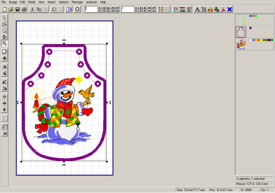Click the four-arrow move tool
Viewport: 275px width, 193px height.
(4, 58)
